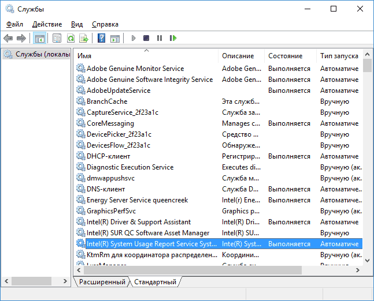Click scroll-up arrow of services list

(367, 54)
